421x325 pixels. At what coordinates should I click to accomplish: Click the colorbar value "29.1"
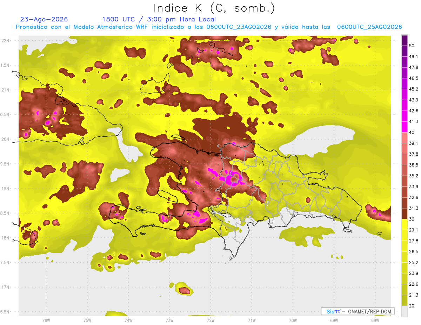[x=414, y=230]
